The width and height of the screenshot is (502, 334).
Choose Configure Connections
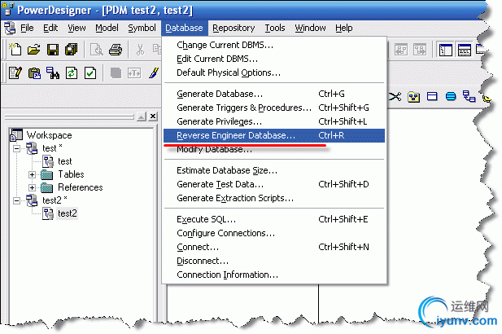tap(274, 233)
